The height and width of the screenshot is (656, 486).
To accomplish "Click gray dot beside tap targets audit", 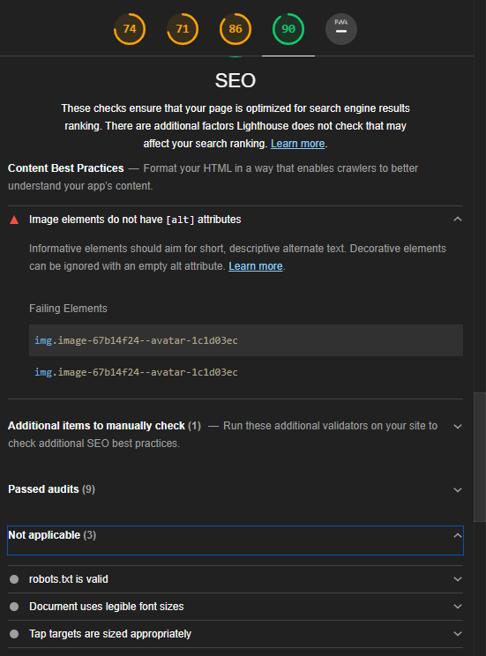I will 14,634.
